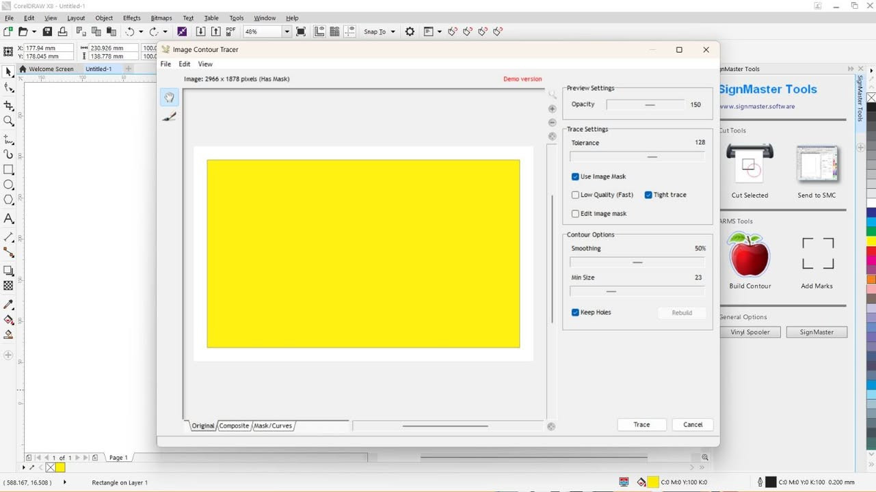Click CorelDRAW Publish to PDF icon

pos(230,31)
